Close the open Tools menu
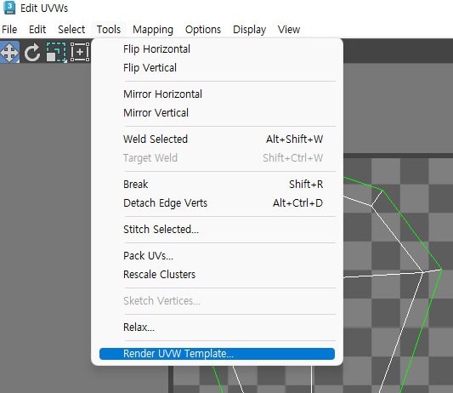 pos(109,30)
